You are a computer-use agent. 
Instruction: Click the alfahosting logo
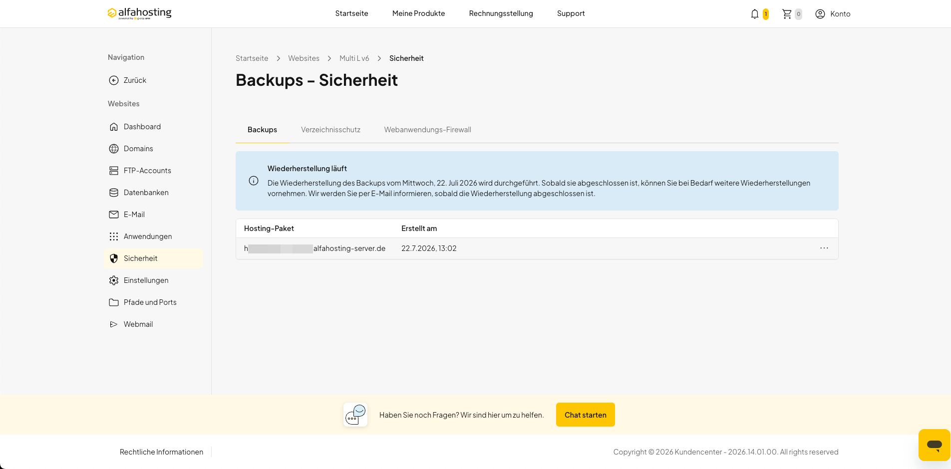139,13
